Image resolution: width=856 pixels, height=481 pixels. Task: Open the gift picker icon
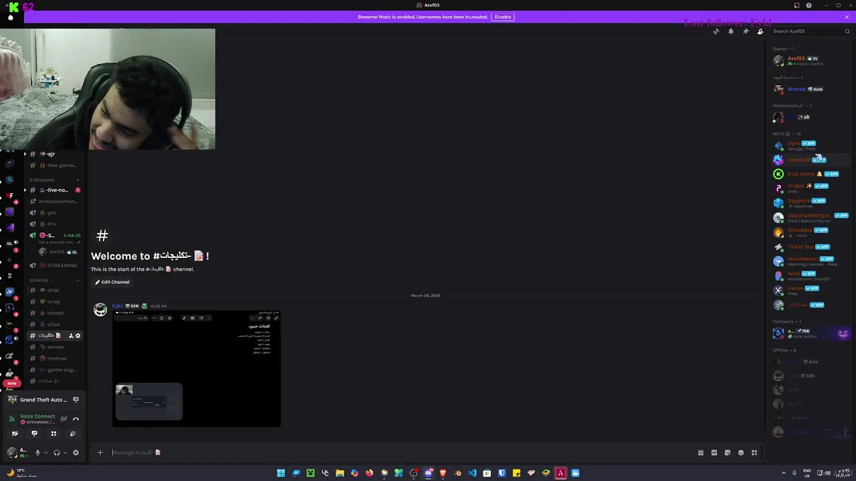pyautogui.click(x=701, y=452)
